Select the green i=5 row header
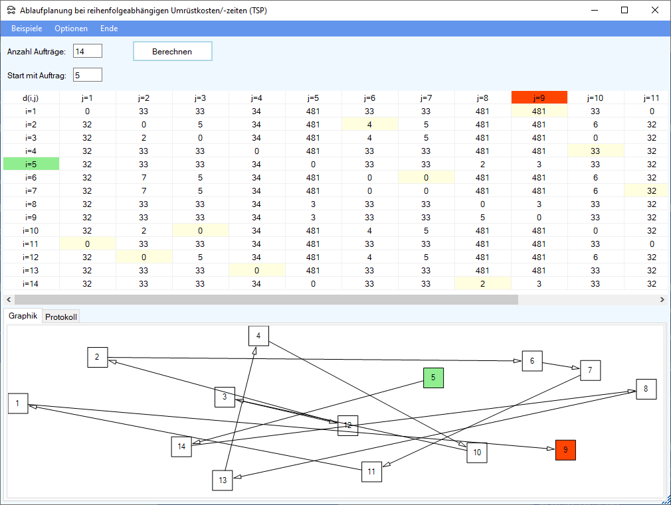 point(31,164)
